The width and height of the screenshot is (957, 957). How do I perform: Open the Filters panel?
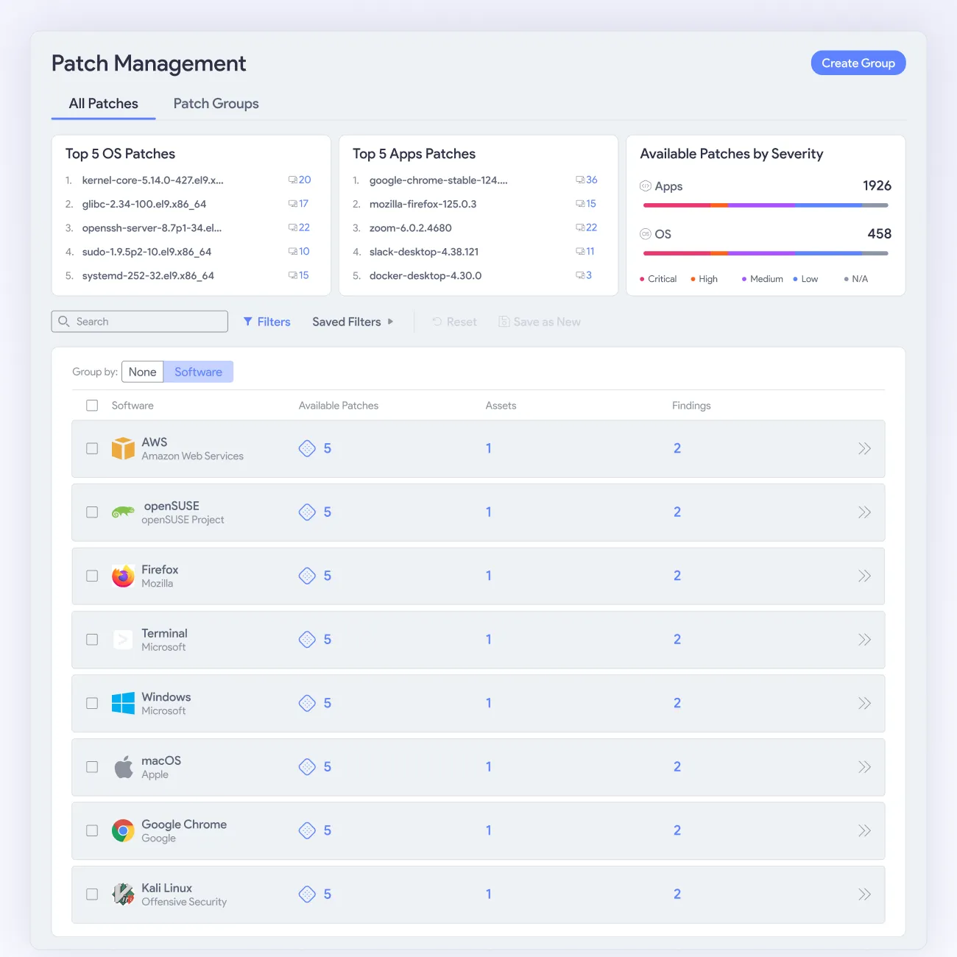266,322
